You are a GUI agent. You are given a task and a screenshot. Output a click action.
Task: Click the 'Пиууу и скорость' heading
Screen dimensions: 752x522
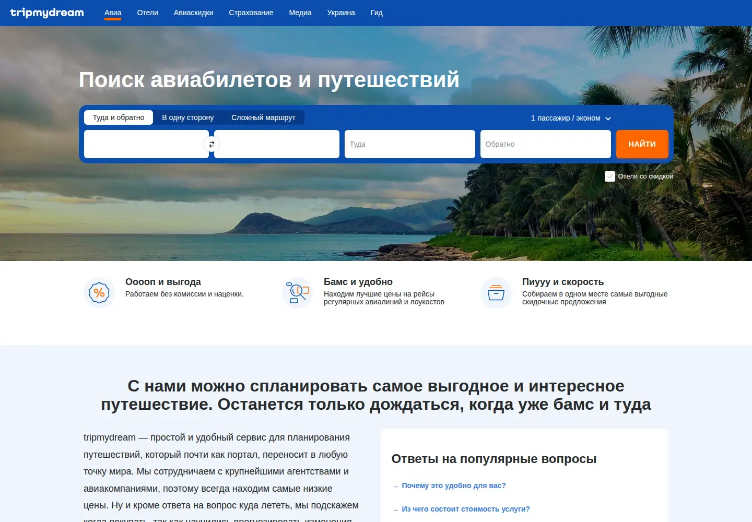[563, 282]
